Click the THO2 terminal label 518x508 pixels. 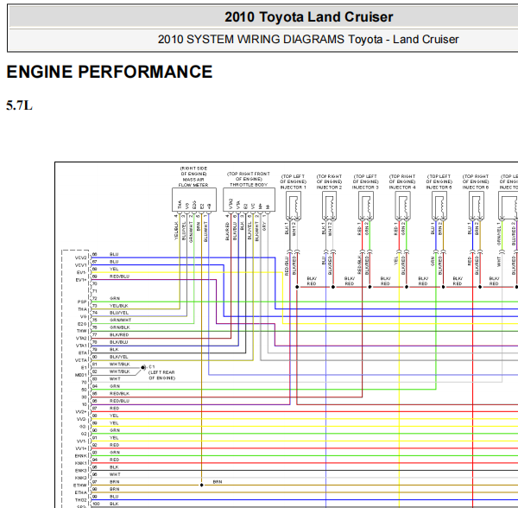tap(81, 500)
